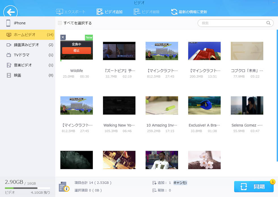Viewport: 278px width, 197px height.
Task: Click the 『ズートピア』予… video title
Action: [x=120, y=71]
